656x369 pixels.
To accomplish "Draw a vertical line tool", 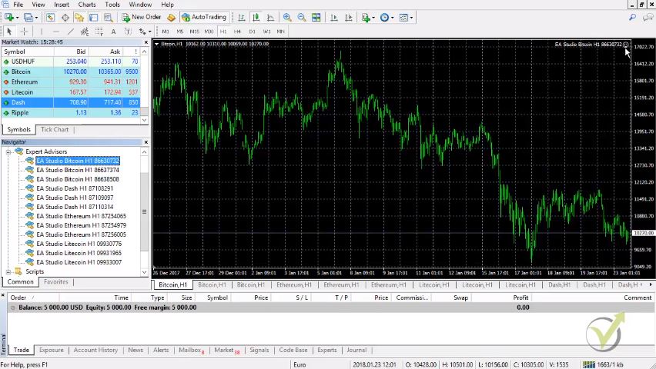I will pyautogui.click(x=41, y=32).
